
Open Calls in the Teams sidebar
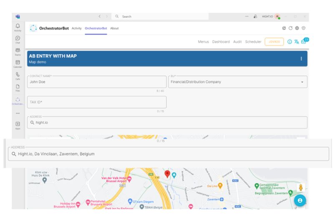18,76
